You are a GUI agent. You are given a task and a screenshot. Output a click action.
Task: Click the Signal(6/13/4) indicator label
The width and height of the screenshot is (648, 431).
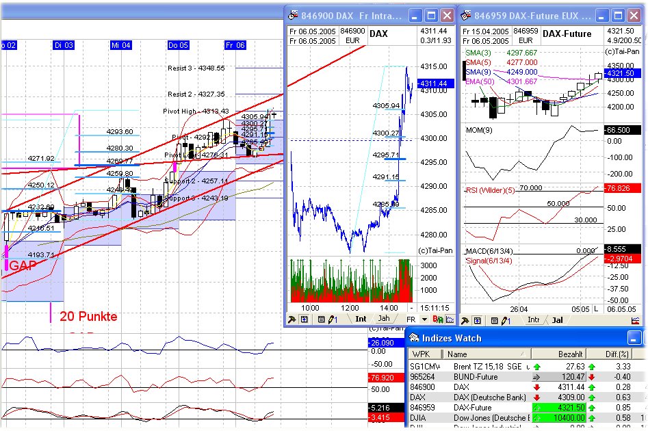pos(489,261)
